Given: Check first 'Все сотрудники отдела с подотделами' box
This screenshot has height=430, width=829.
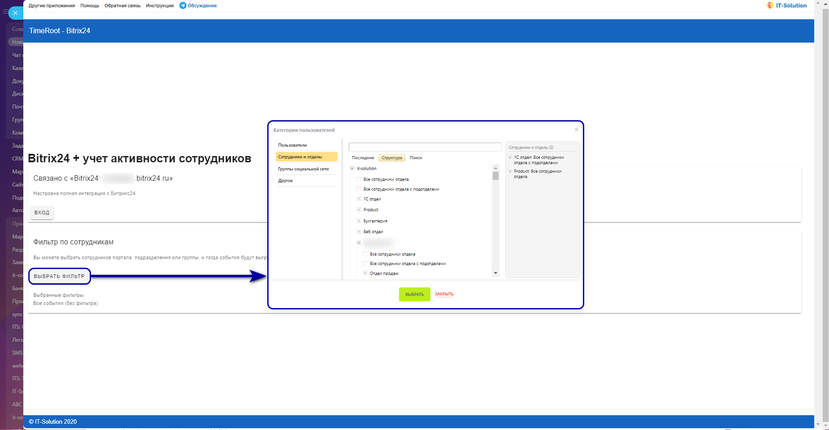Looking at the screenshot, I should 359,189.
